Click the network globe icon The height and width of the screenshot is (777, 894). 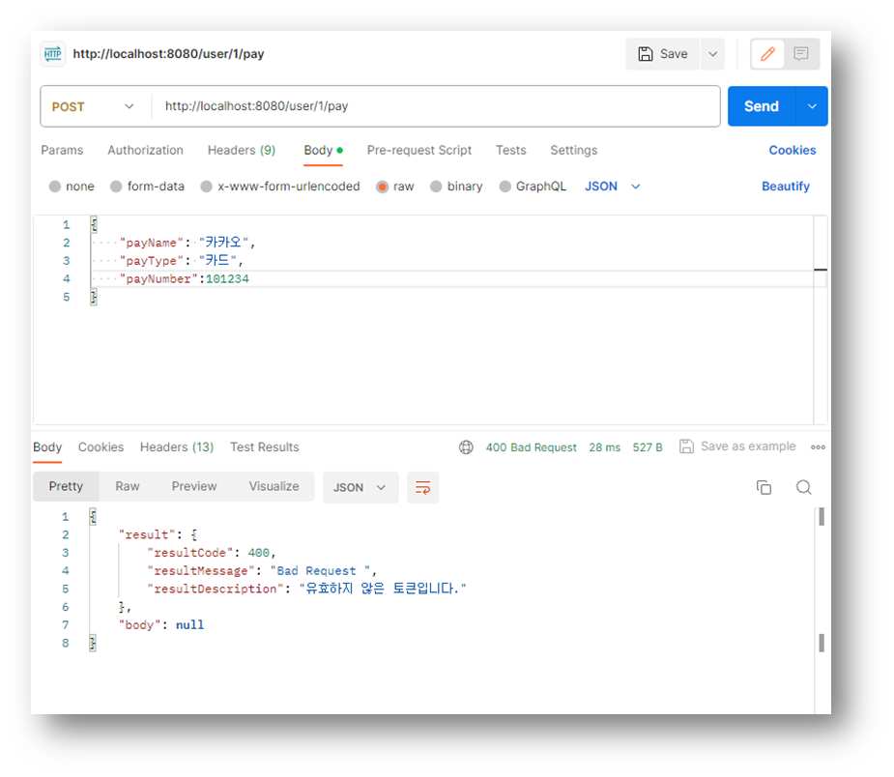click(x=466, y=447)
